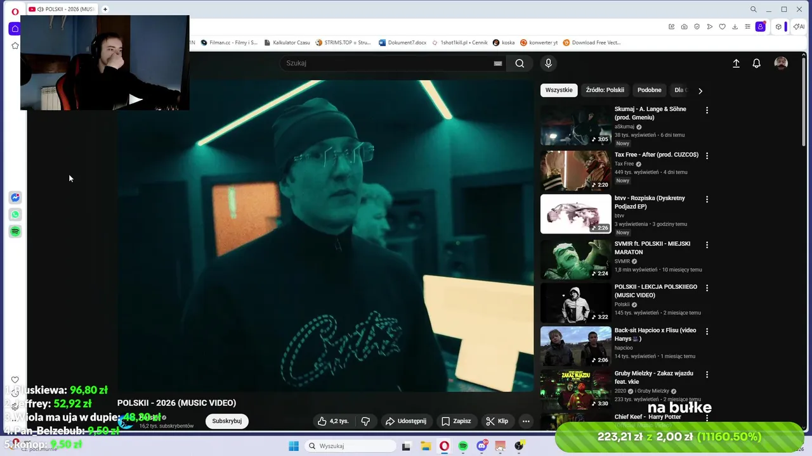The width and height of the screenshot is (812, 456).
Task: Open Opera tab search magnifier
Action: click(x=754, y=9)
